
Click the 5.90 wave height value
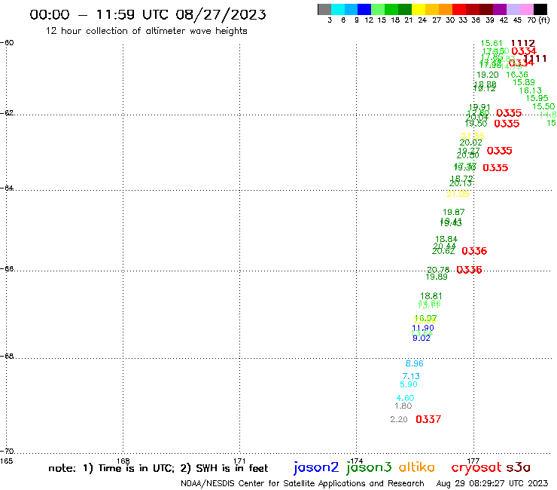tap(409, 384)
